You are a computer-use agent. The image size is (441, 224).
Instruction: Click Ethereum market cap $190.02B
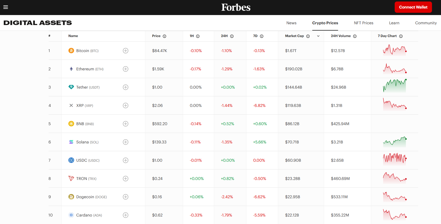pos(293,69)
